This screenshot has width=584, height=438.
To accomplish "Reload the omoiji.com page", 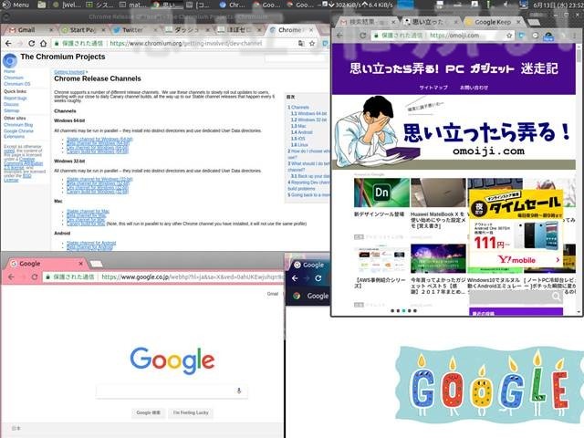I will (363, 36).
